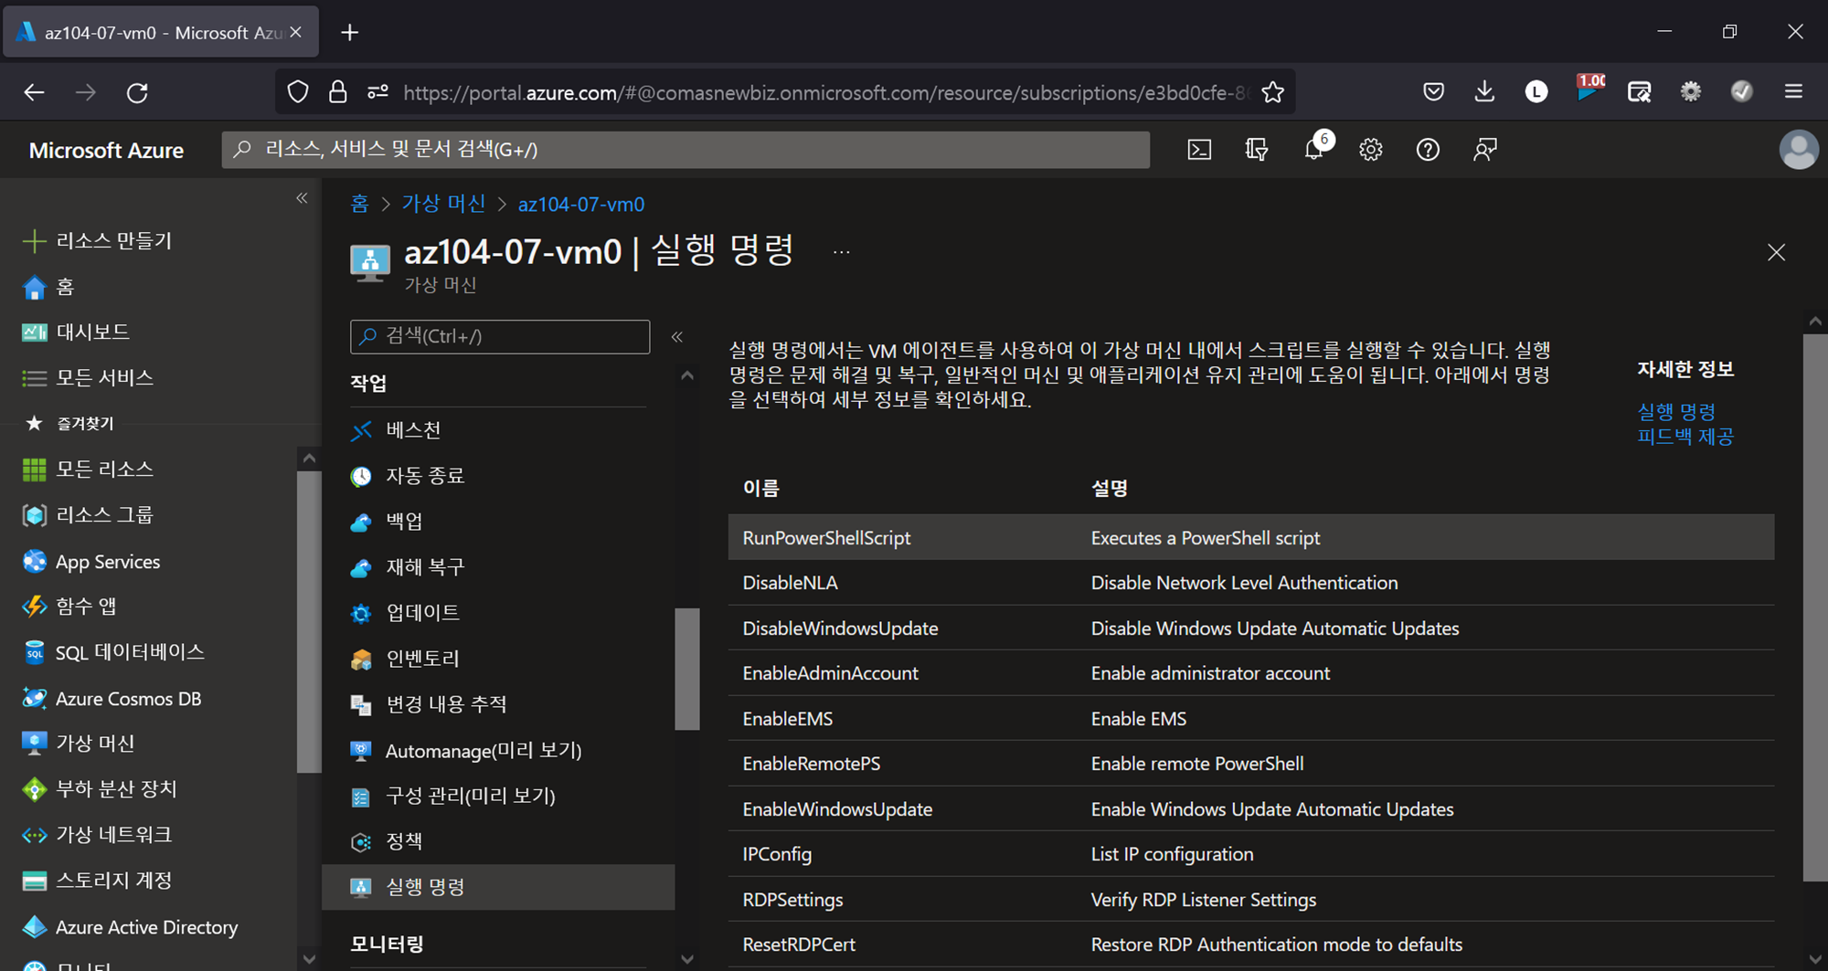Click the 가상 네트워크 icon

click(34, 835)
